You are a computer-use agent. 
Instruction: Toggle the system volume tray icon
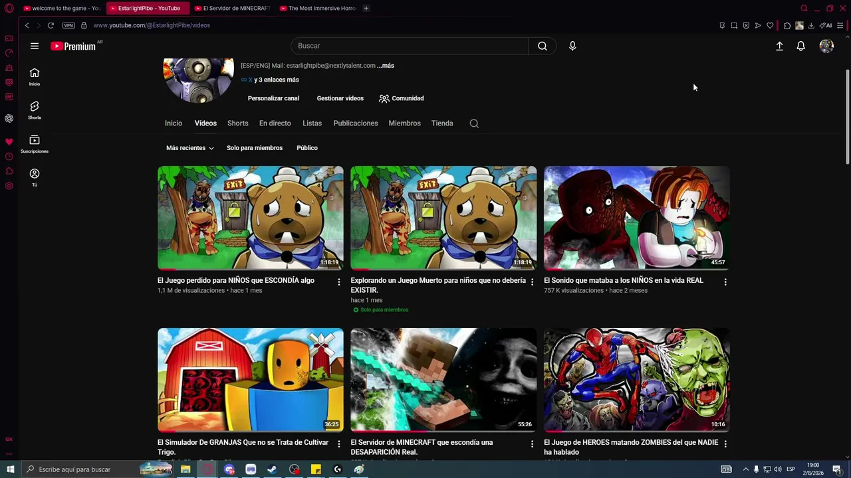[x=778, y=469]
